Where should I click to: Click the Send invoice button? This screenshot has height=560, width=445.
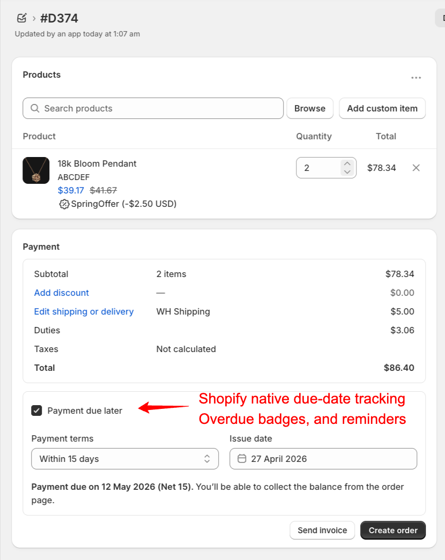322,531
